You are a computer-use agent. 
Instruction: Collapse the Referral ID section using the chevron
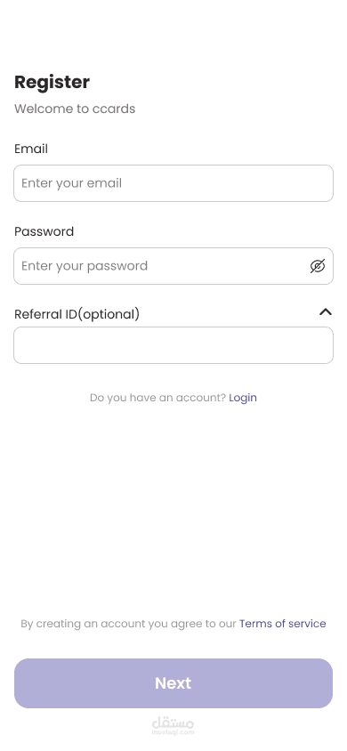[326, 311]
